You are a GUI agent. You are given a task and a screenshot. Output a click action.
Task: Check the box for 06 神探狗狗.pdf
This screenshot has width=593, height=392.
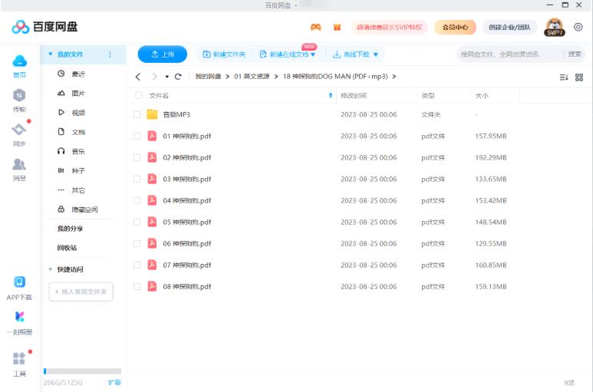[137, 243]
